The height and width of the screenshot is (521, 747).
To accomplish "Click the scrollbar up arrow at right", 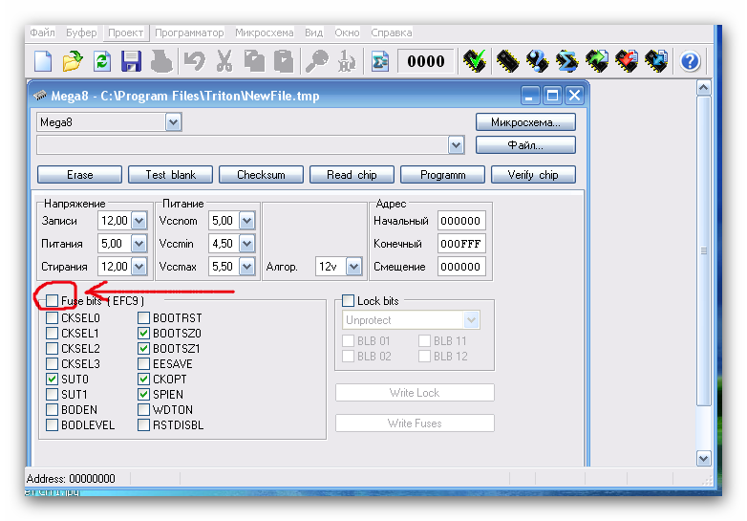I will click(x=704, y=88).
